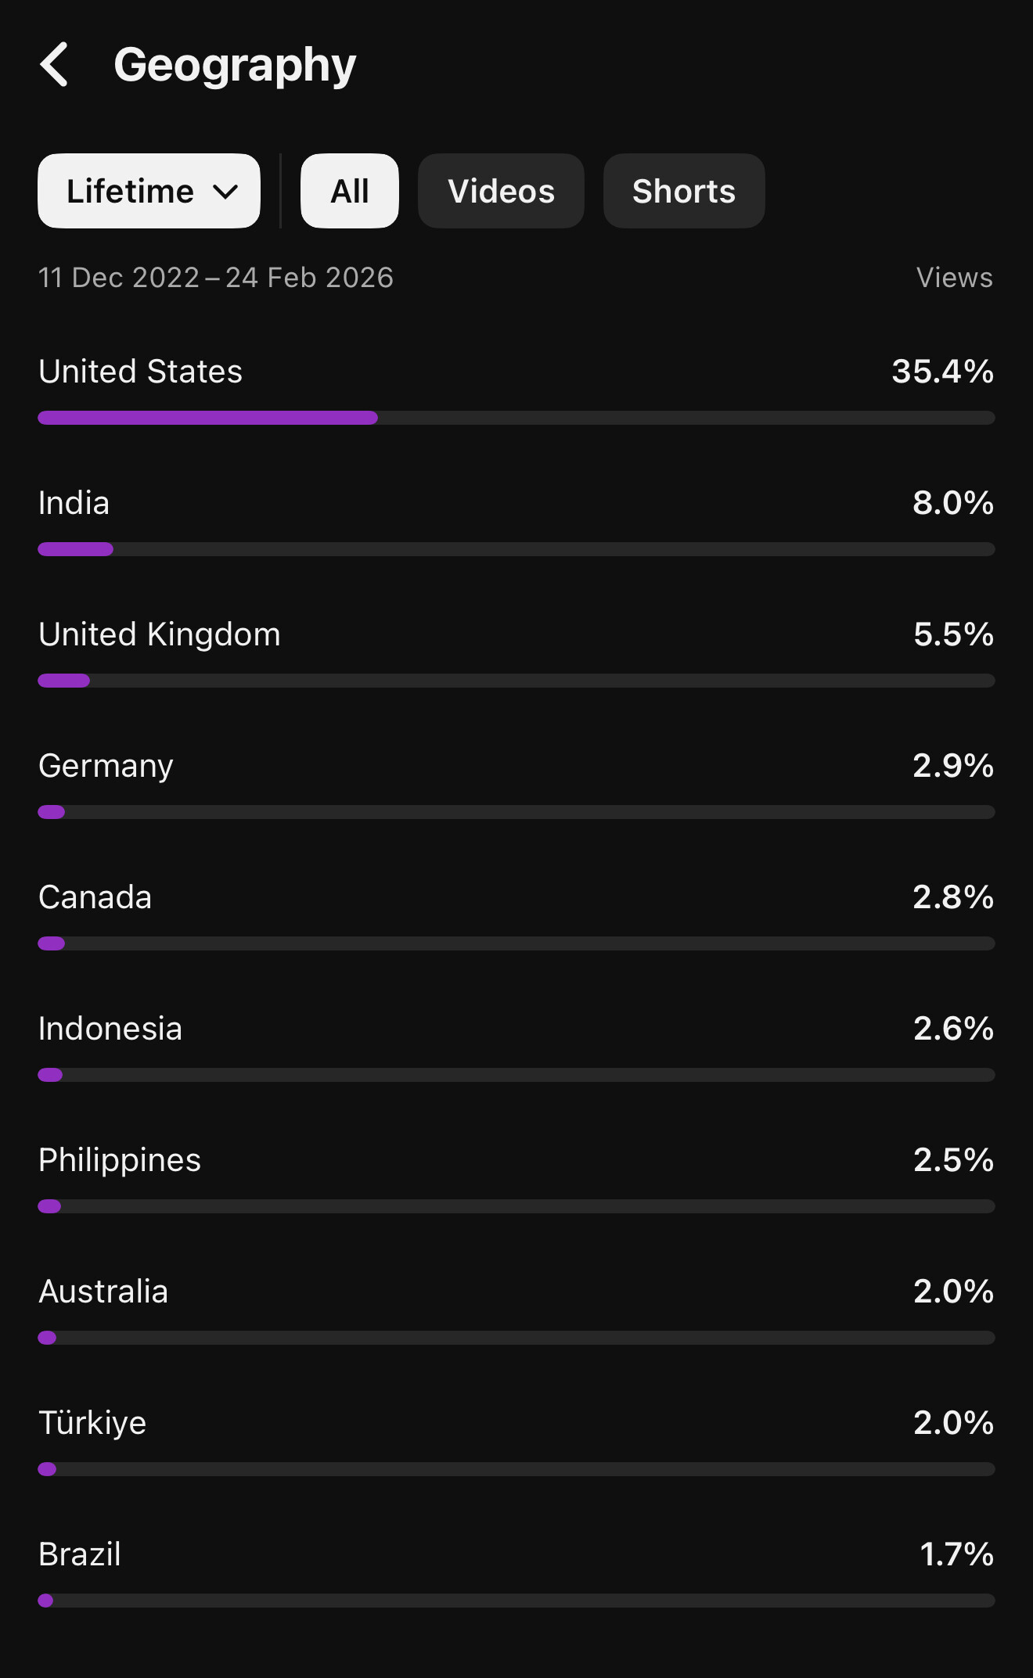1033x1678 pixels.
Task: Select the India country row
Action: click(x=516, y=520)
